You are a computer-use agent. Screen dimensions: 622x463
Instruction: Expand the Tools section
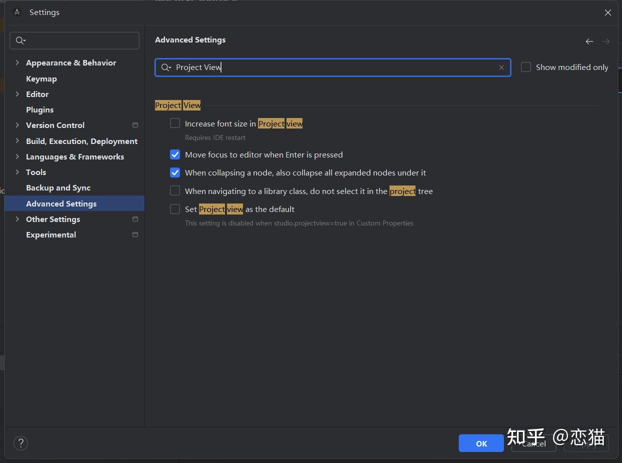pos(17,172)
